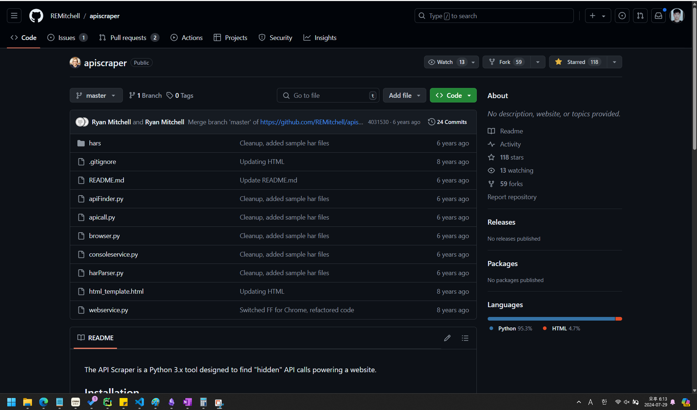View 24 Commits history
This screenshot has height=410, width=697.
coord(447,122)
